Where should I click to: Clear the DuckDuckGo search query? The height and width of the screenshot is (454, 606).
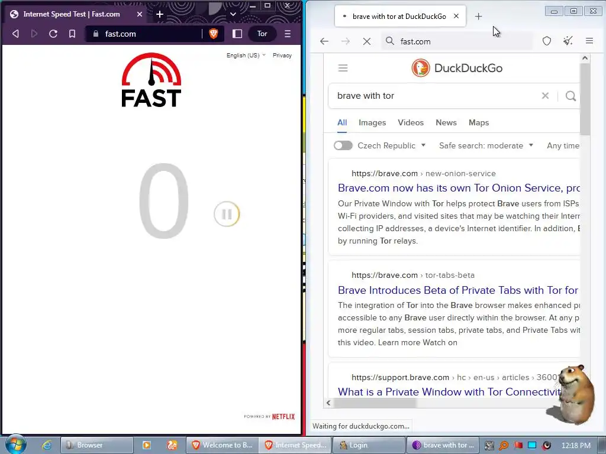[545, 96]
